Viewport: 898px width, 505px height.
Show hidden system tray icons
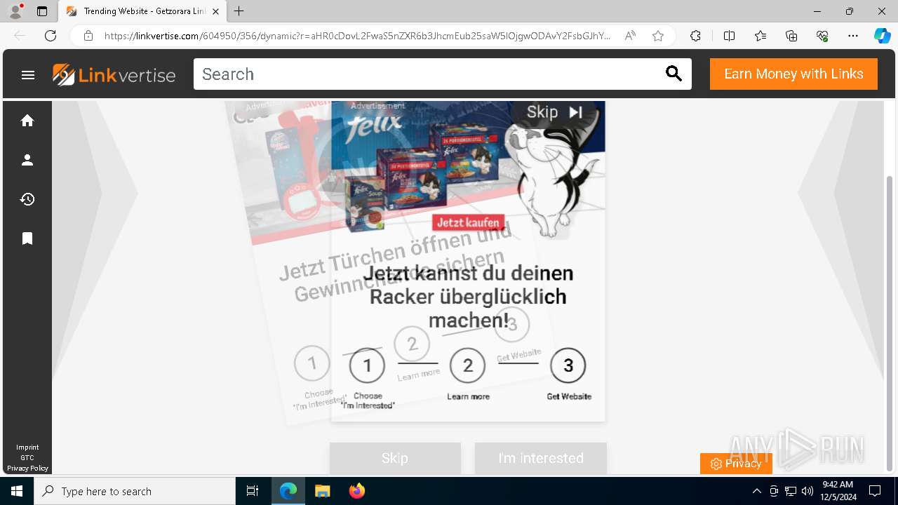(756, 491)
